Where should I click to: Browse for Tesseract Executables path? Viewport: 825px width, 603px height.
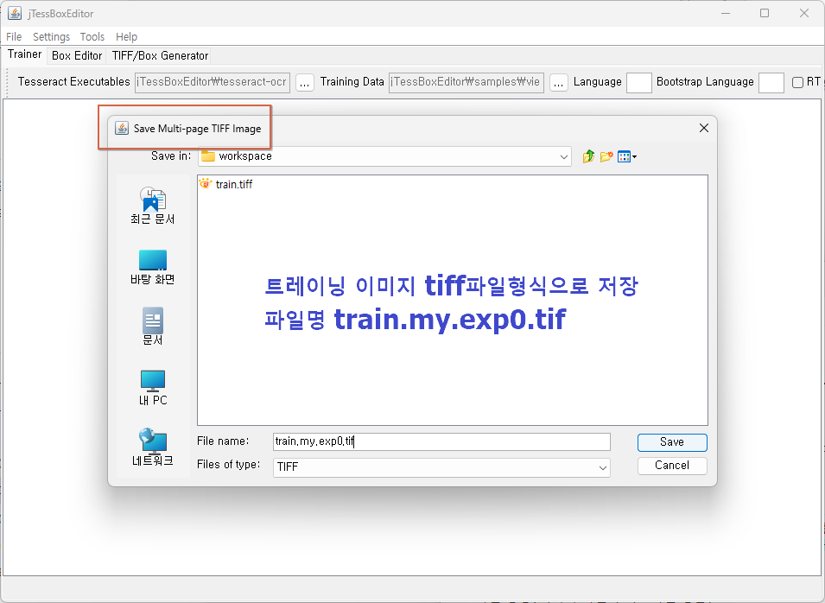pos(305,83)
